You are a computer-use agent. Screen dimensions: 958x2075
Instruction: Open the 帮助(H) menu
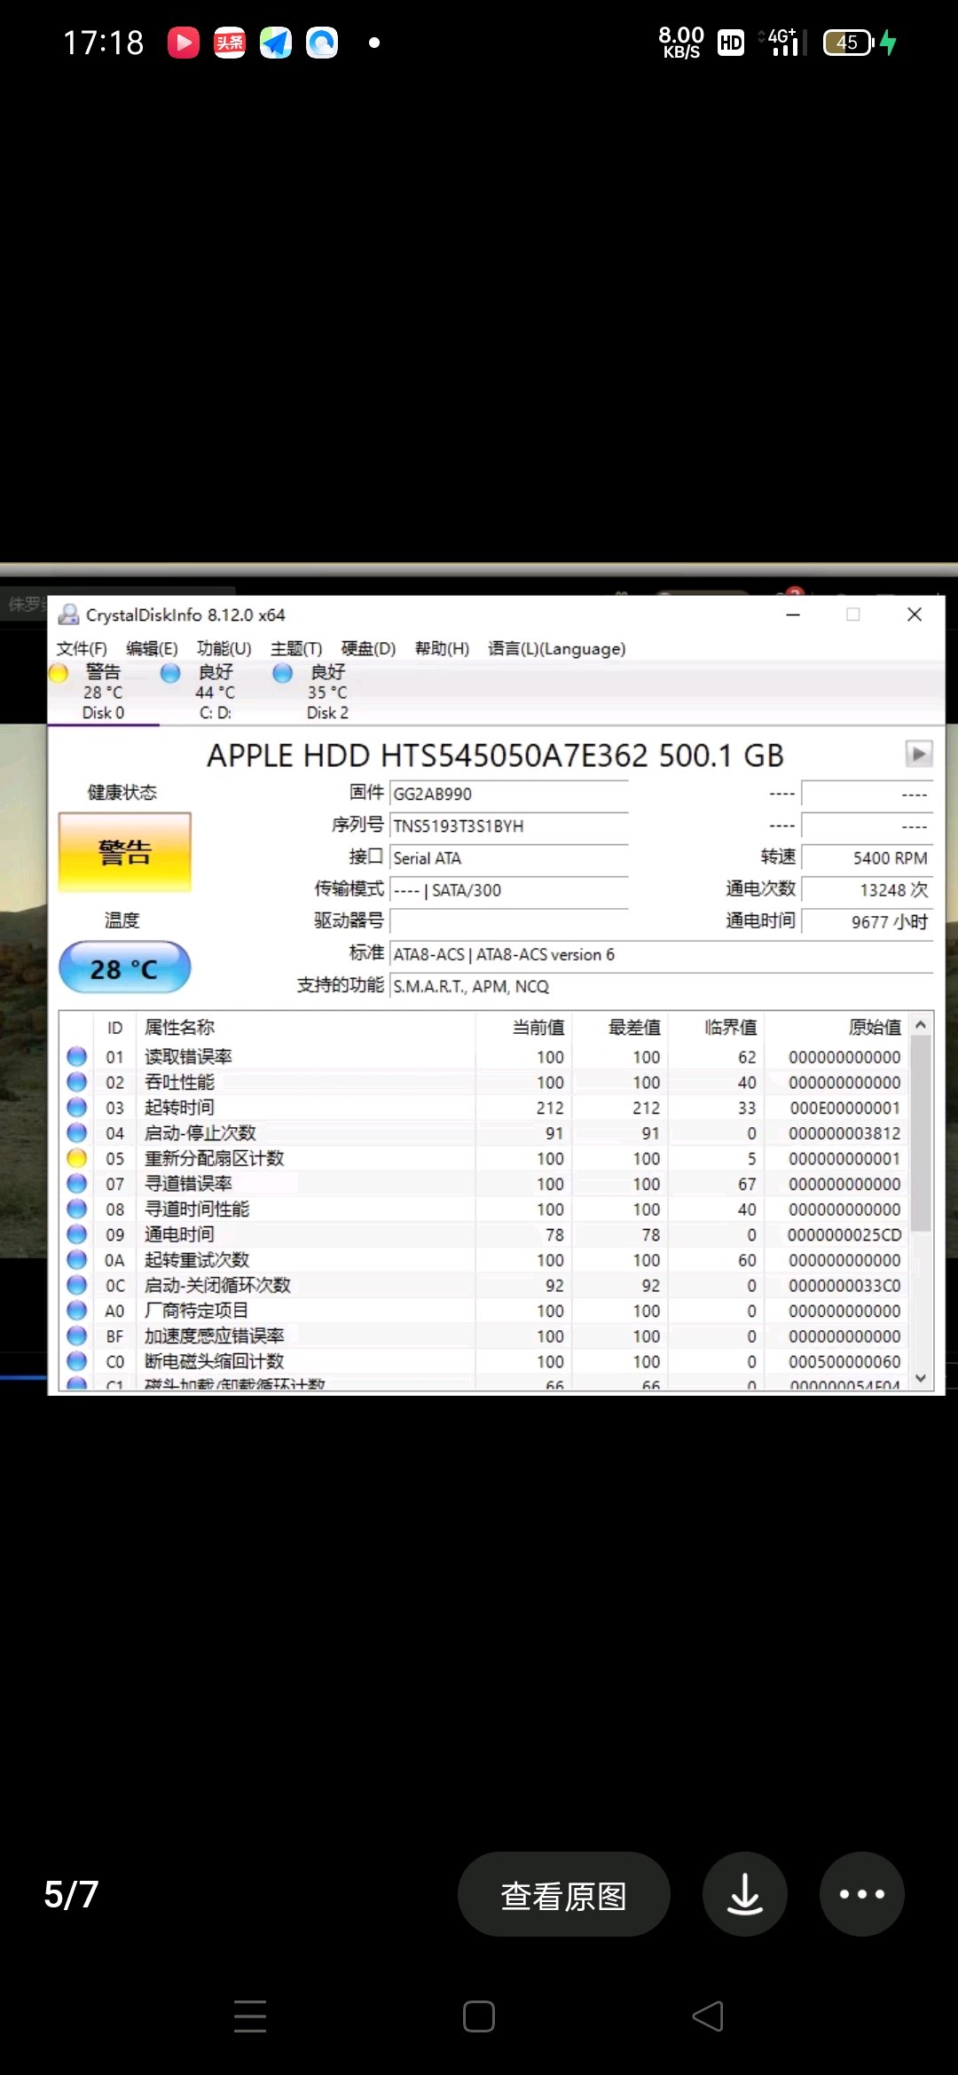click(x=442, y=648)
